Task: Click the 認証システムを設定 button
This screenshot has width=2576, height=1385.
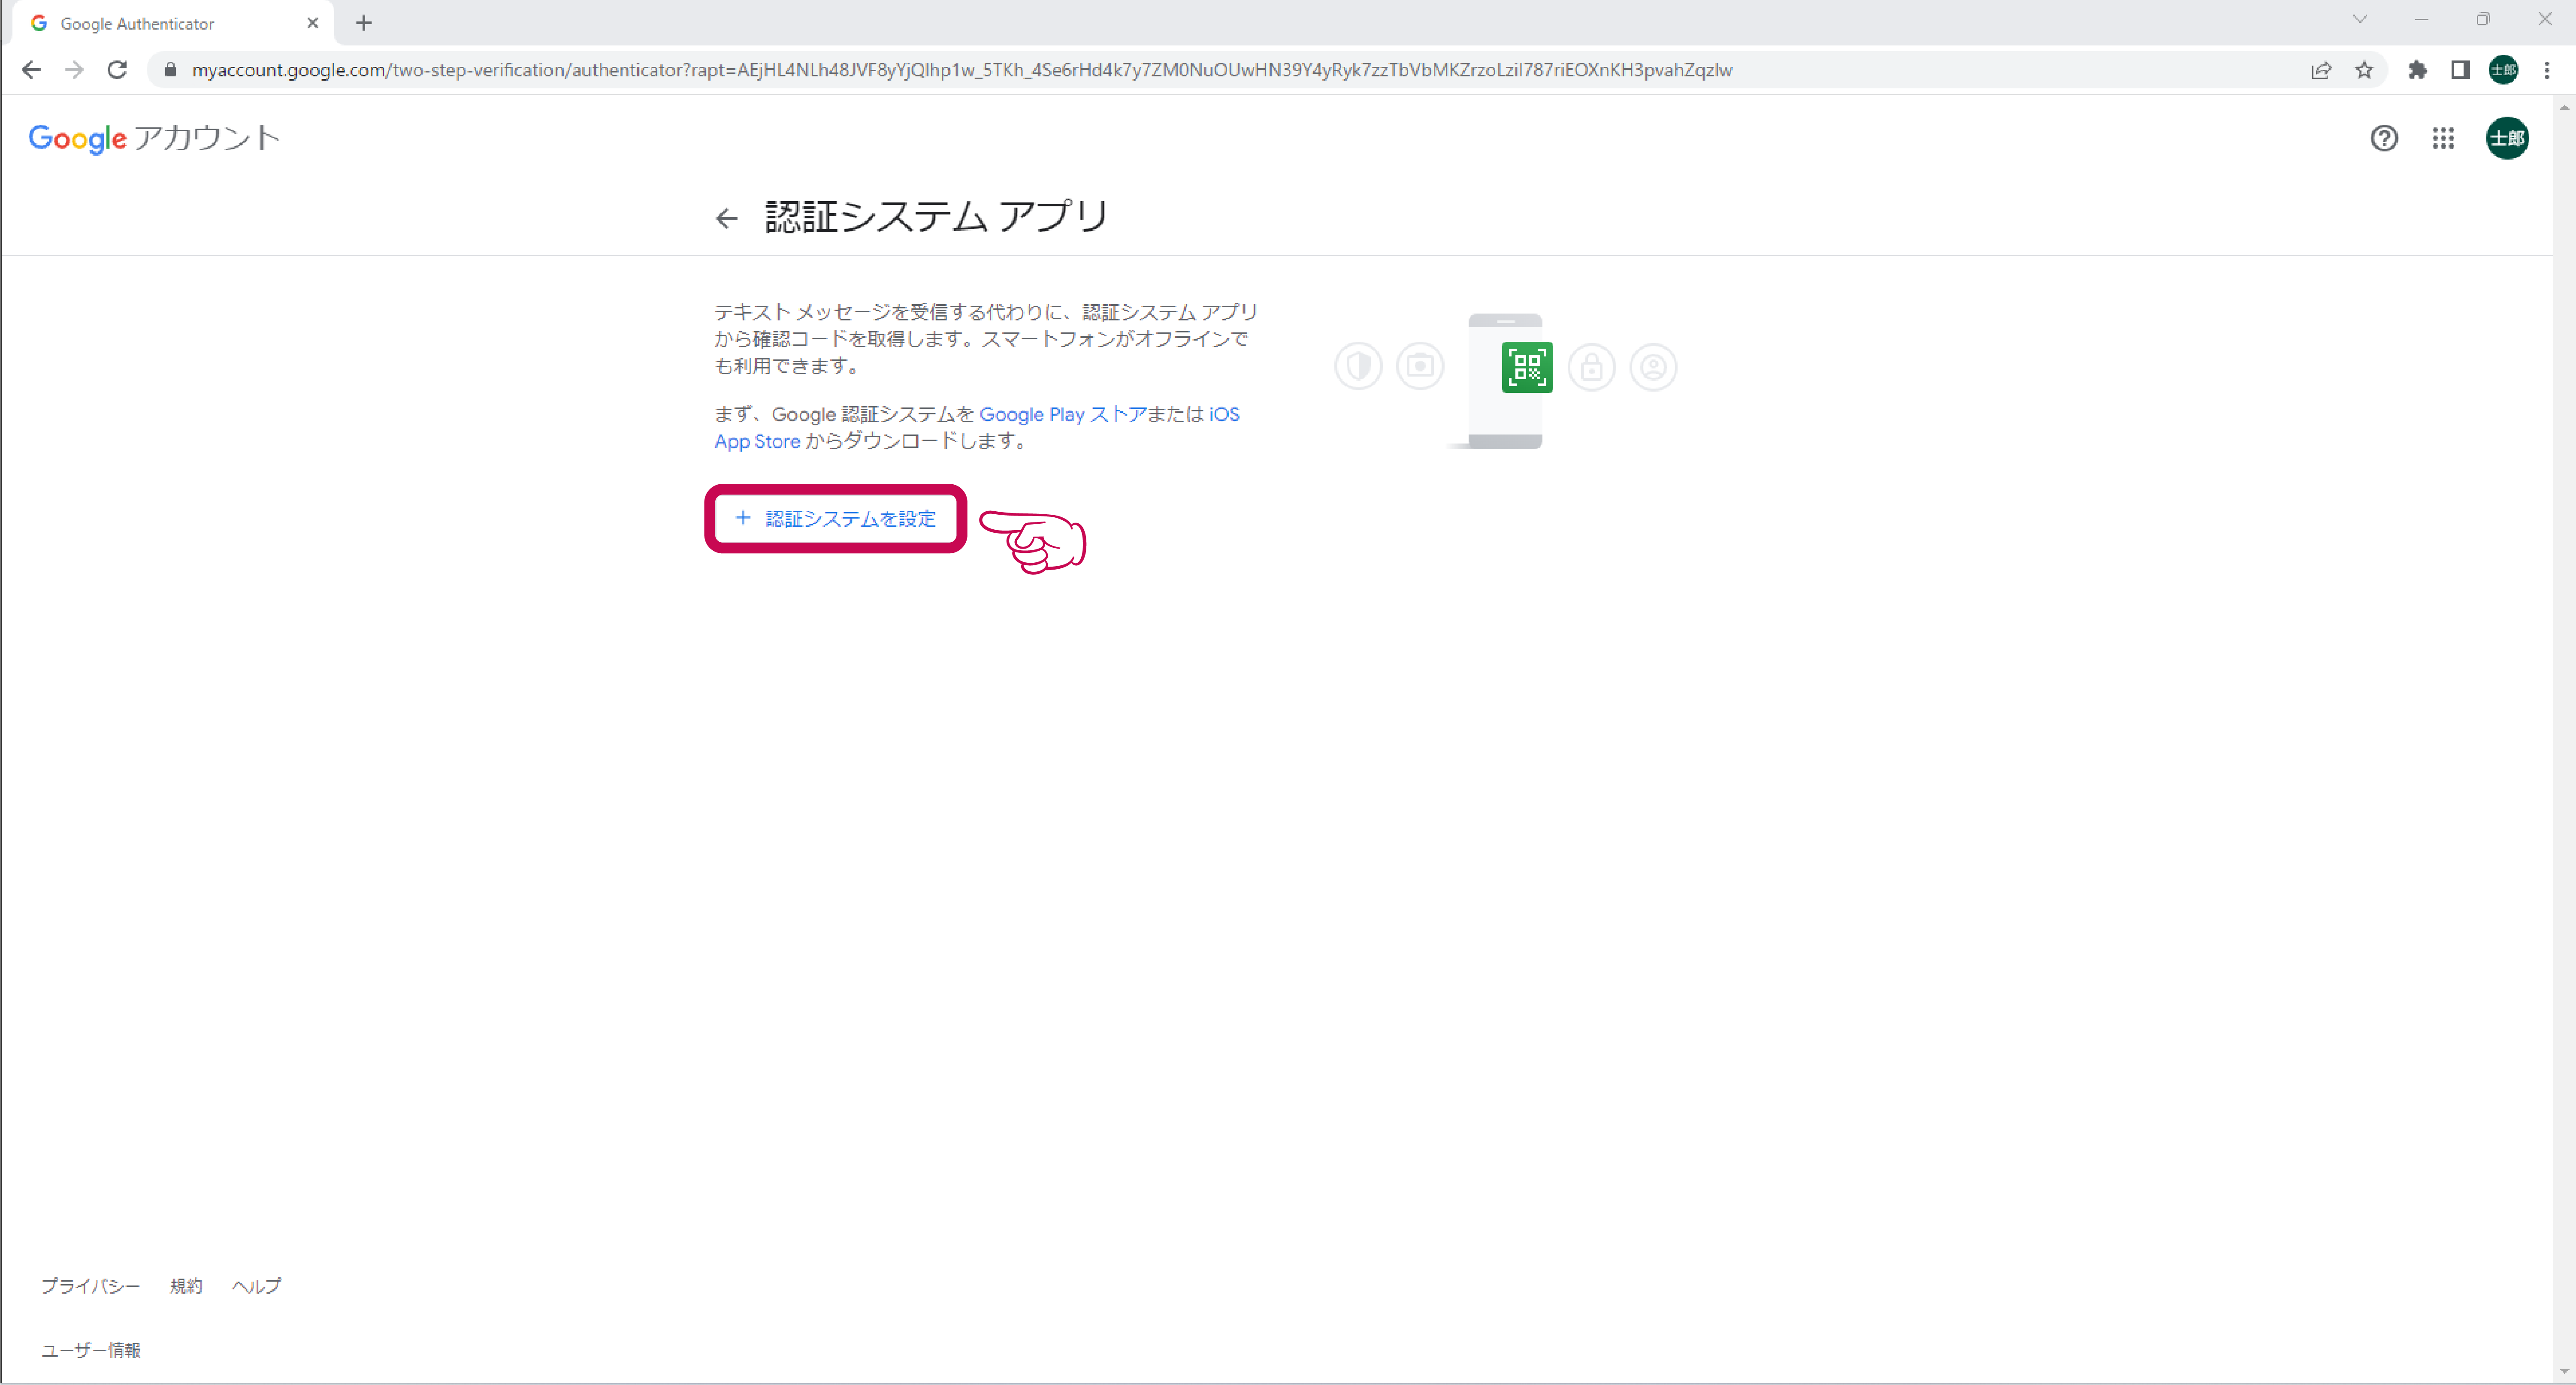Action: (x=836, y=518)
